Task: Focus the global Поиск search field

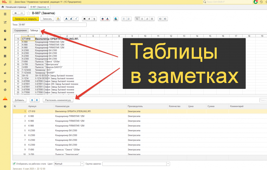Action: [x=227, y=2]
